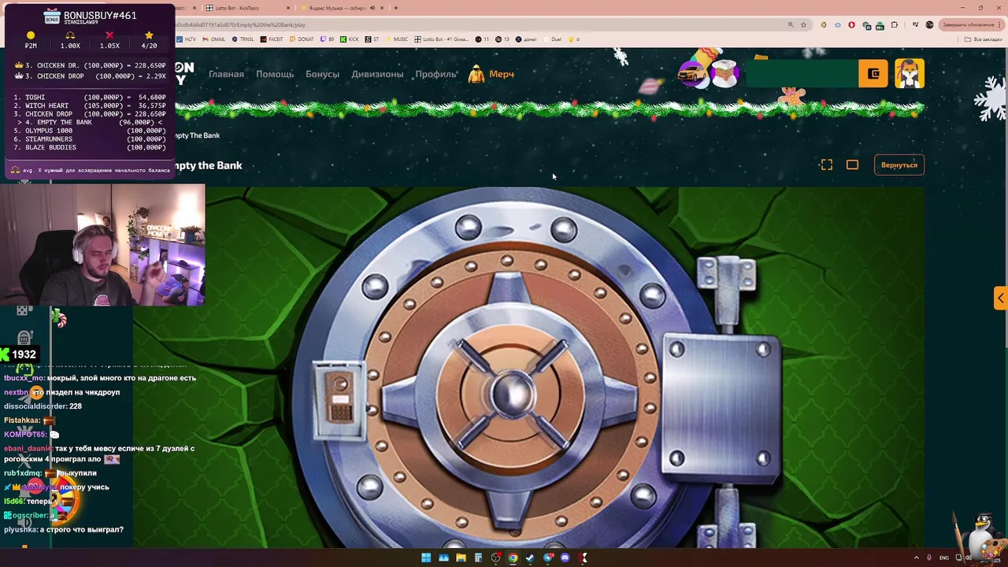
Task: Go to the Бонусы page
Action: click(322, 74)
